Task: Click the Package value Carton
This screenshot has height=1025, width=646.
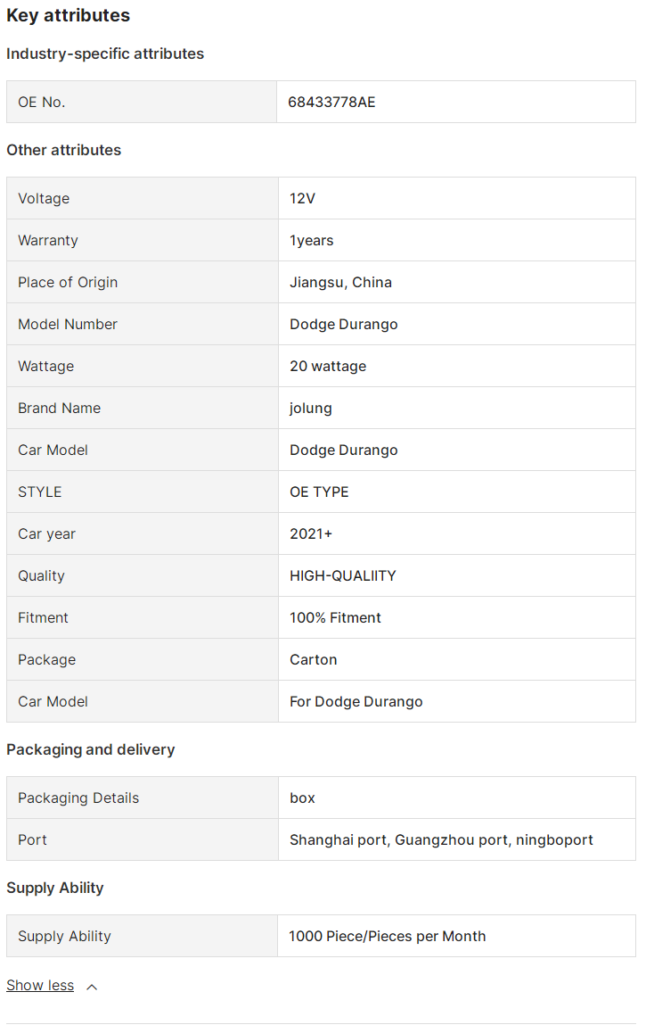Action: pyautogui.click(x=313, y=660)
